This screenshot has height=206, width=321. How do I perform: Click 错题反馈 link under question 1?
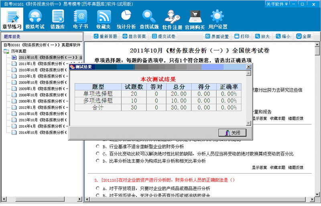296,119
